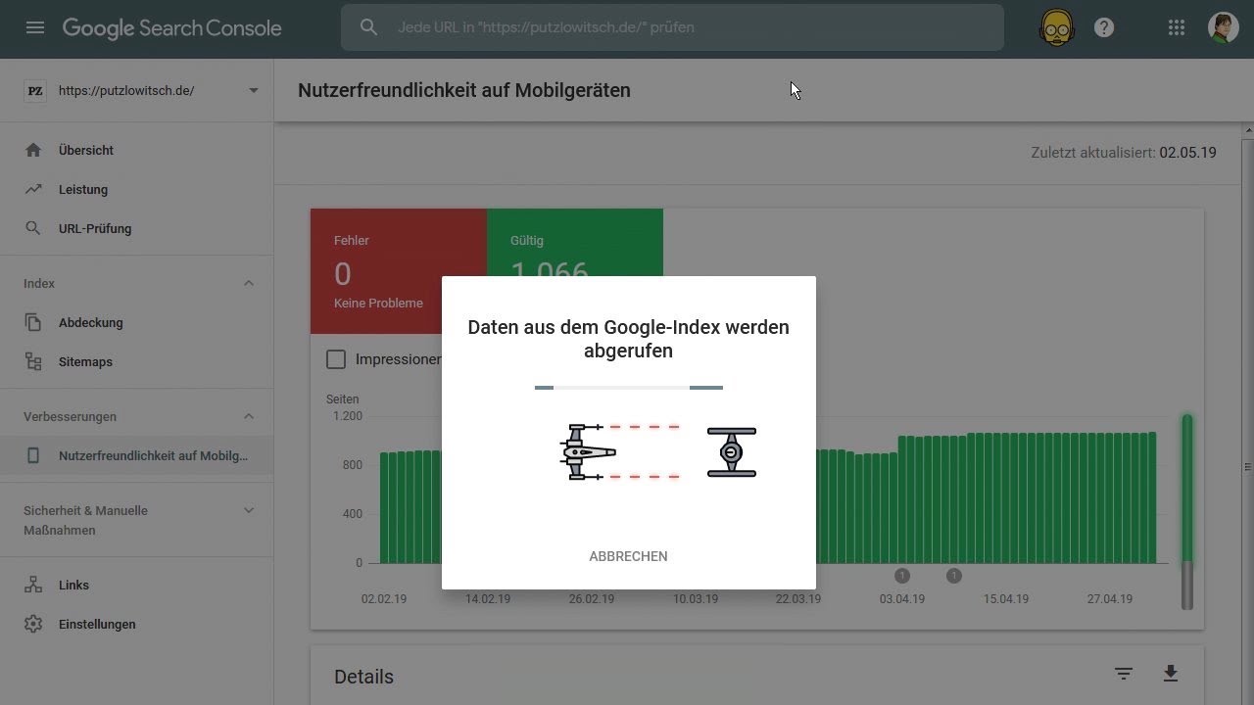
Task: Collapse the Index section
Action: tap(249, 283)
